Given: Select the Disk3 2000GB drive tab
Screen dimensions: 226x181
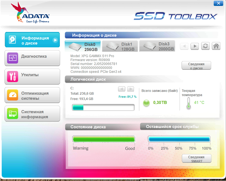Looking at the screenshot, I should click(157, 46).
